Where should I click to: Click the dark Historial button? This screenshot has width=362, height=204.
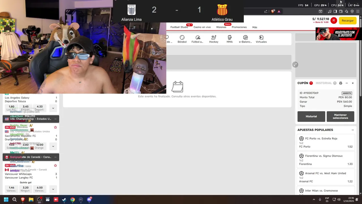pyautogui.click(x=311, y=116)
